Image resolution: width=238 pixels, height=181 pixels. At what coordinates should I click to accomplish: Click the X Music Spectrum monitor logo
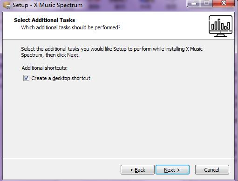pyautogui.click(x=220, y=26)
